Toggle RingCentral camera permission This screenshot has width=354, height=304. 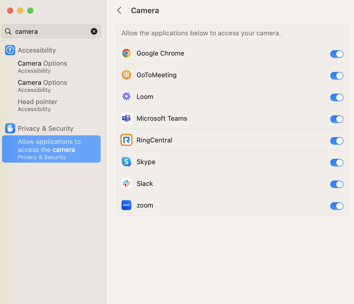click(x=337, y=141)
